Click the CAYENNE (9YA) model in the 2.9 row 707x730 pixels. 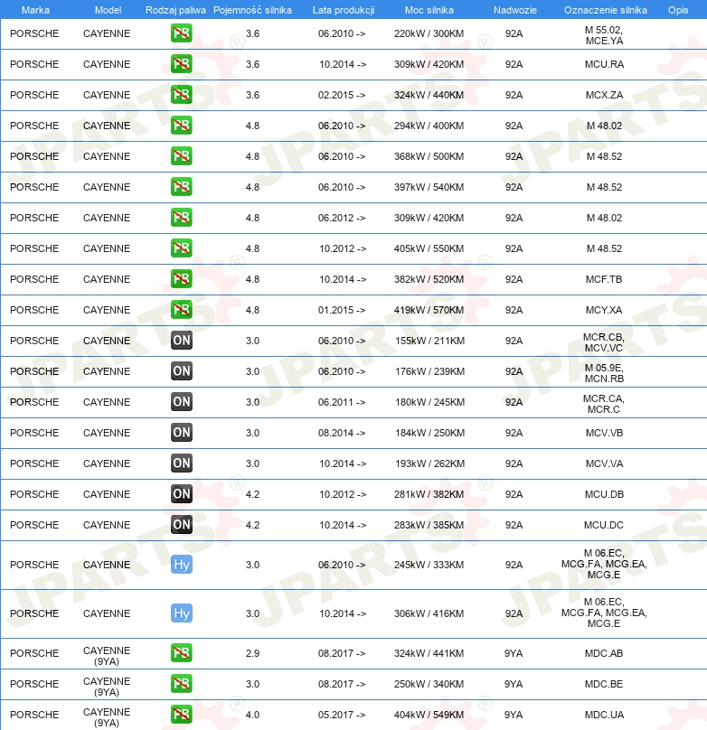pyautogui.click(x=107, y=653)
